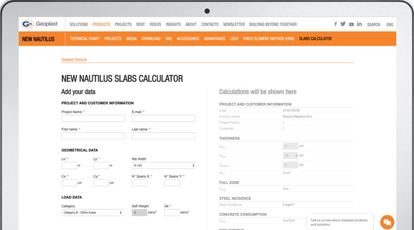
Task: Open the ENG language selector
Action: coord(390,24)
